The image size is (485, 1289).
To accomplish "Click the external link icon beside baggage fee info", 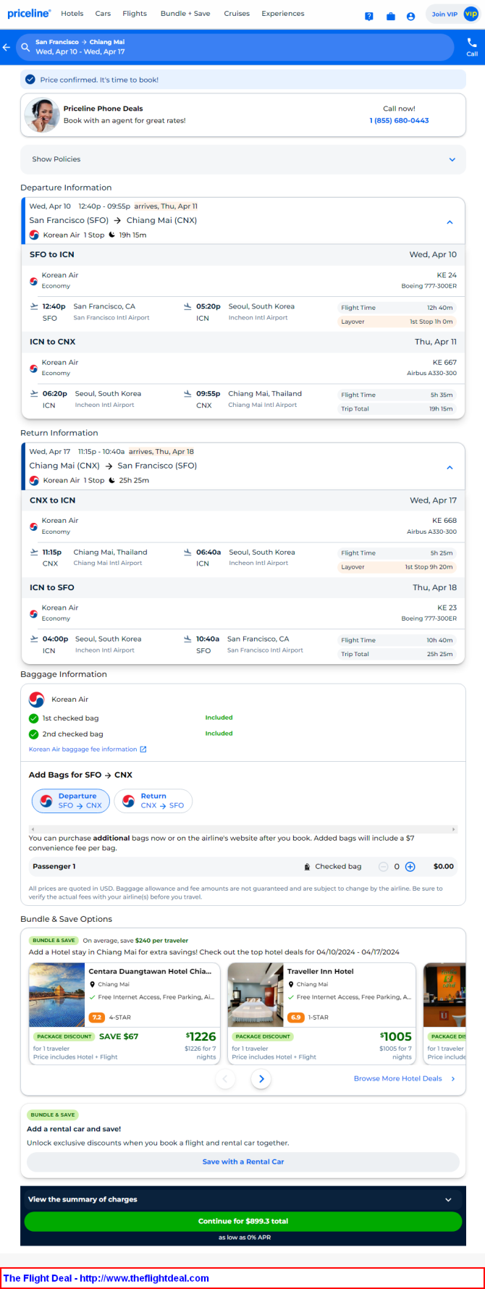I will pyautogui.click(x=143, y=750).
